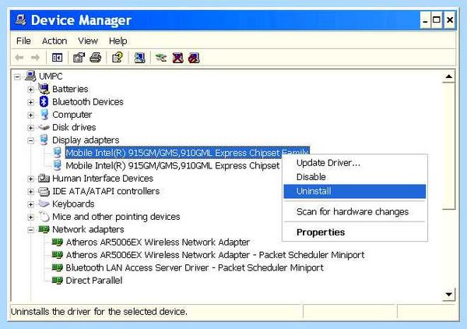Open the Action menu
Viewport: 467px width, 329px height.
click(x=54, y=41)
